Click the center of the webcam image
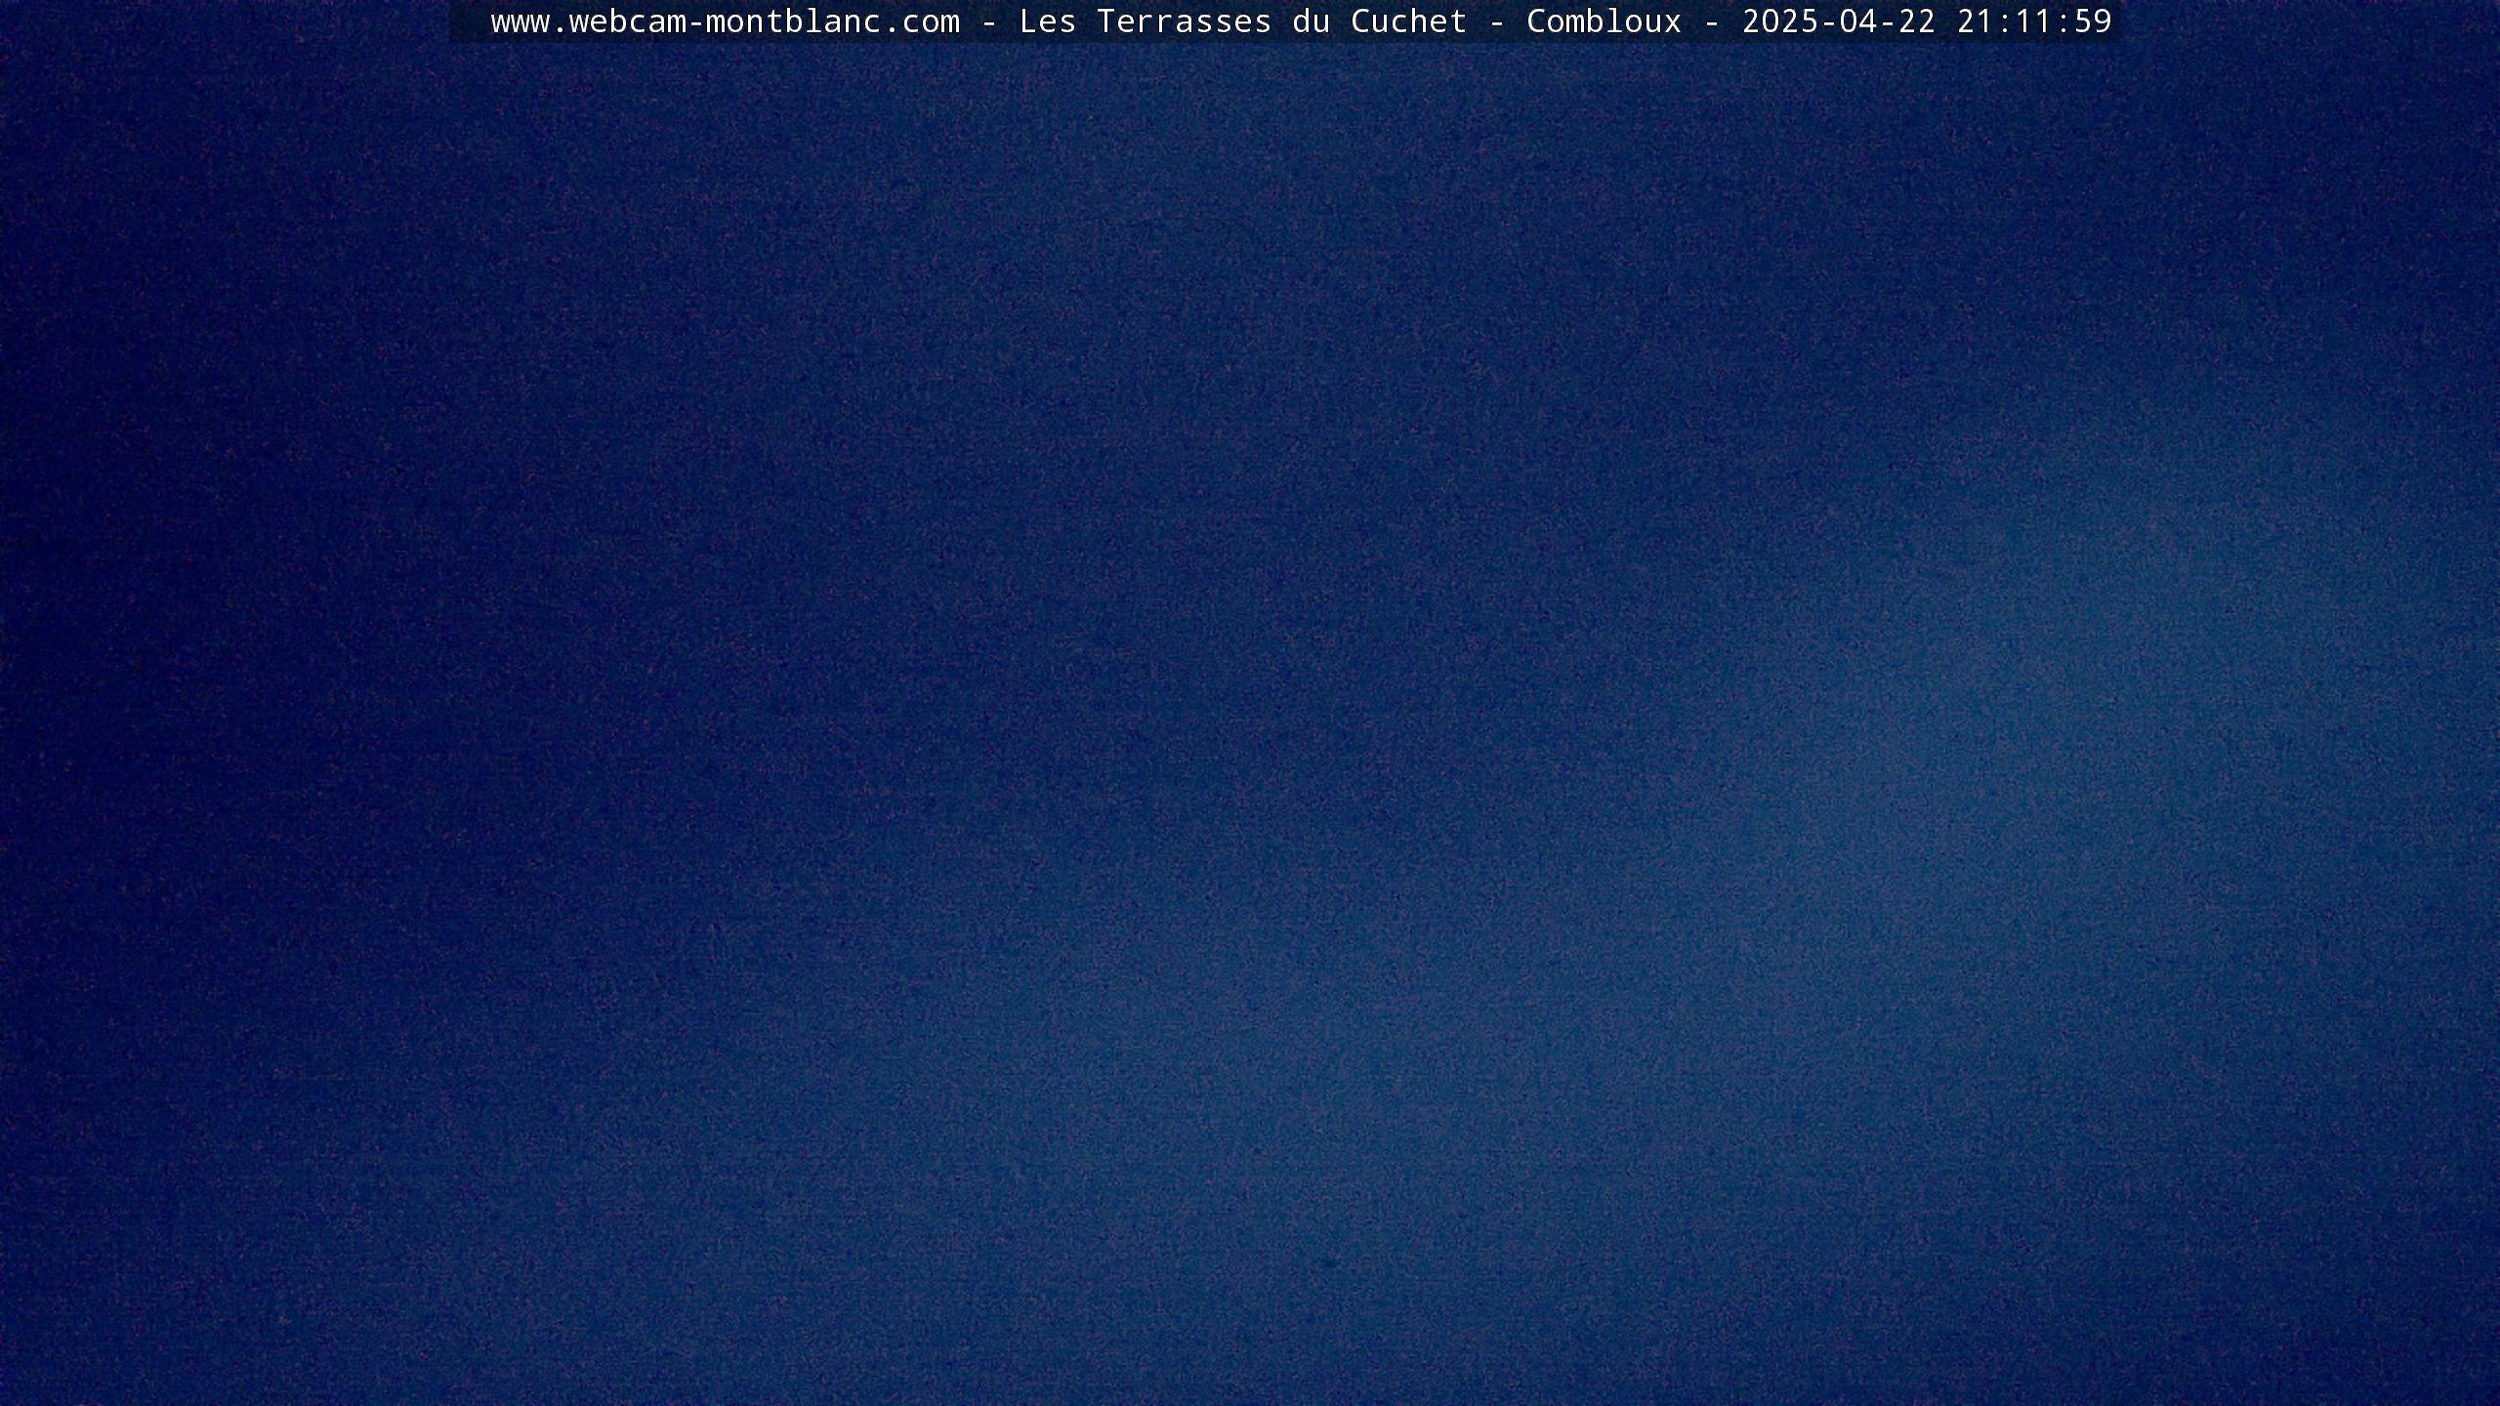2500x1406 pixels. tap(1250, 703)
